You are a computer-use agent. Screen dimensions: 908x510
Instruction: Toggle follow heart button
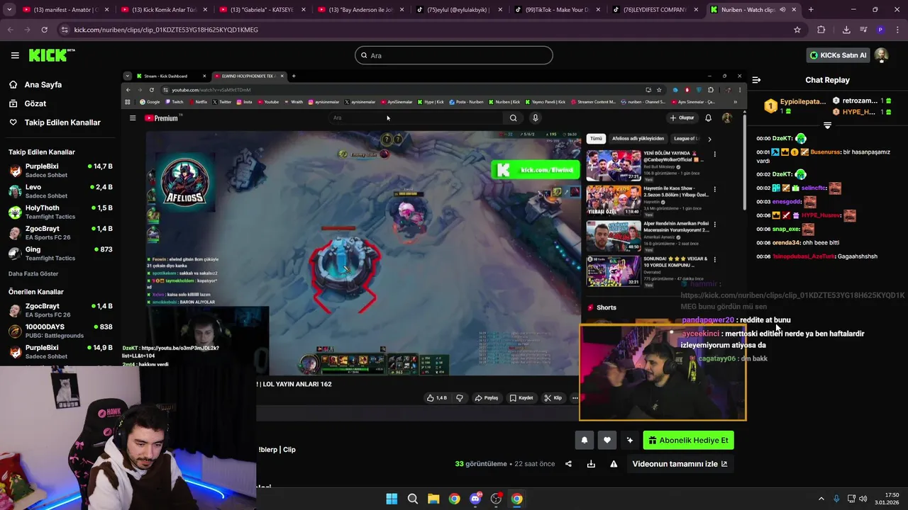(x=607, y=440)
